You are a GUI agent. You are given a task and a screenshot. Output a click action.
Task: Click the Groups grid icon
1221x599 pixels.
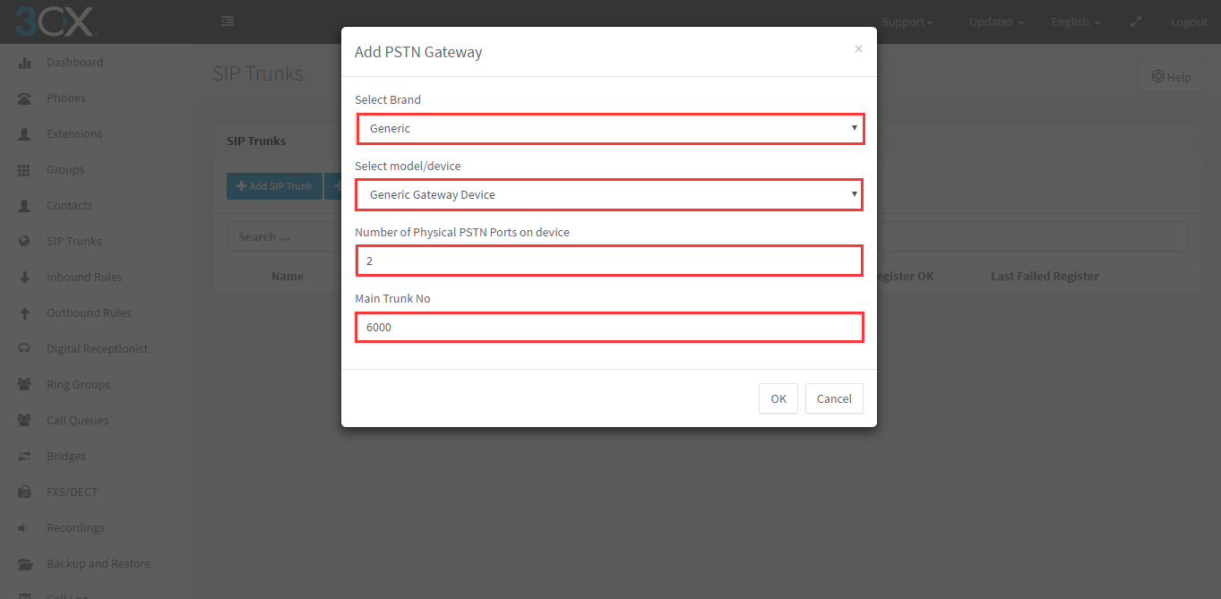[x=25, y=170]
